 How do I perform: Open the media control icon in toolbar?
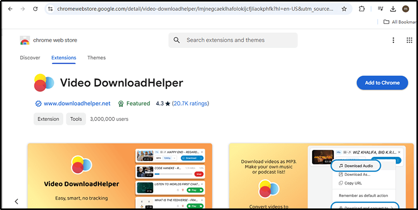(x=380, y=9)
